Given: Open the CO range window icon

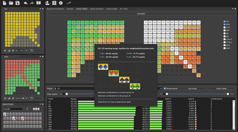Looking at the screenshot, I should coord(32,50).
